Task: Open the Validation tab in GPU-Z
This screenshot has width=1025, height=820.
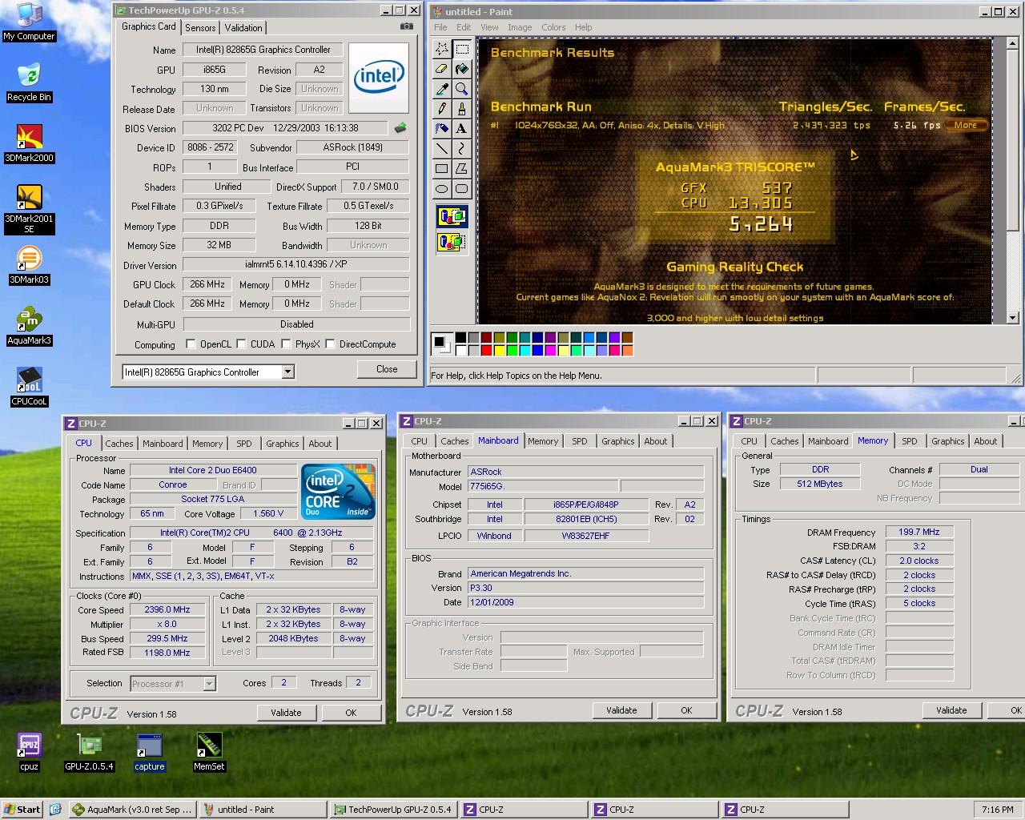Action: pyautogui.click(x=243, y=27)
